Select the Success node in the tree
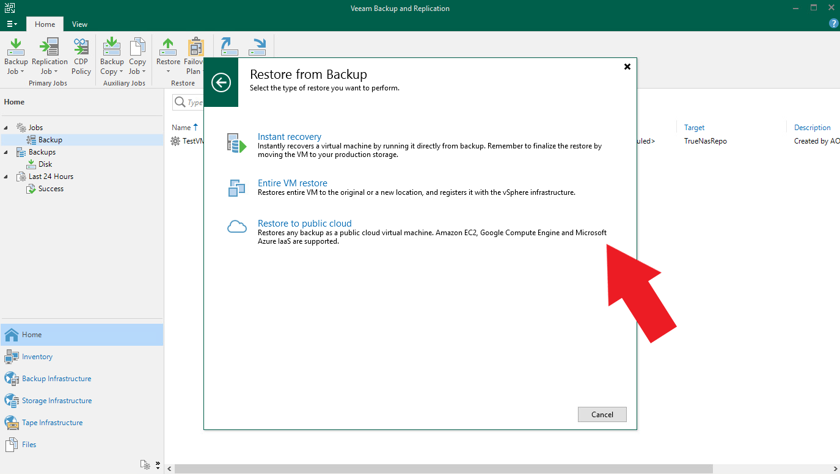 click(51, 189)
